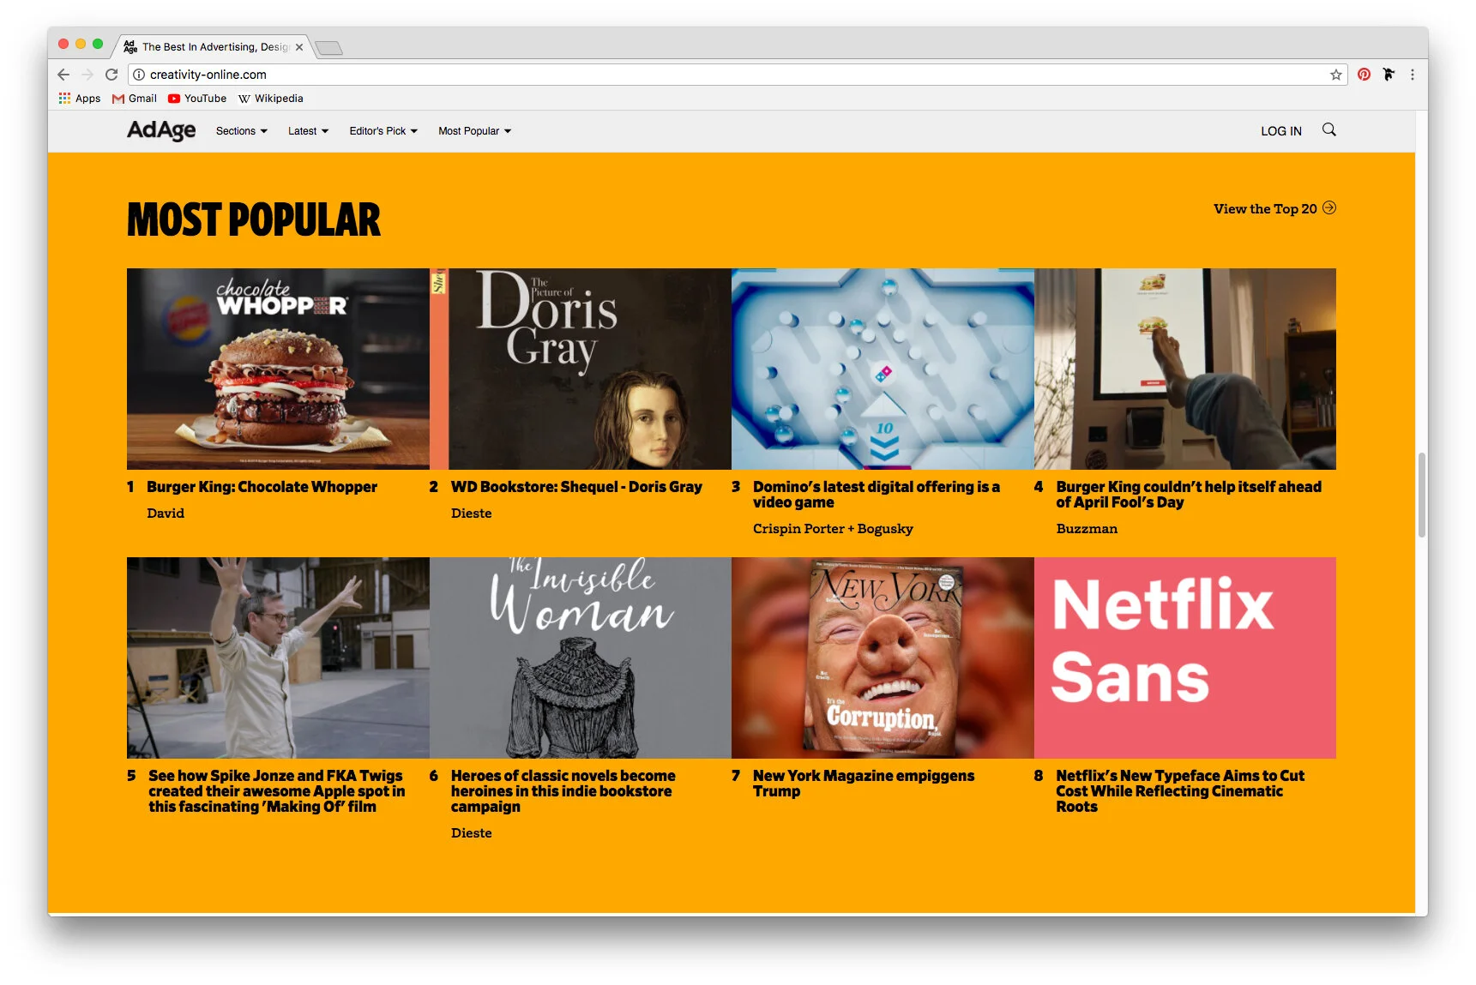Open the Wikipedia bookmark
The image size is (1476, 985).
(270, 99)
